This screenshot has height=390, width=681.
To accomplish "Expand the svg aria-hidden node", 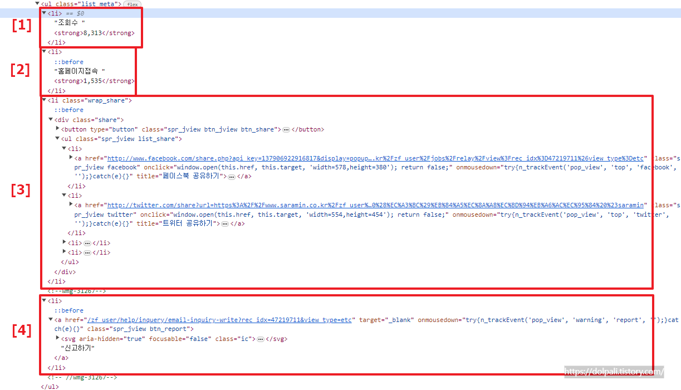I will point(57,339).
